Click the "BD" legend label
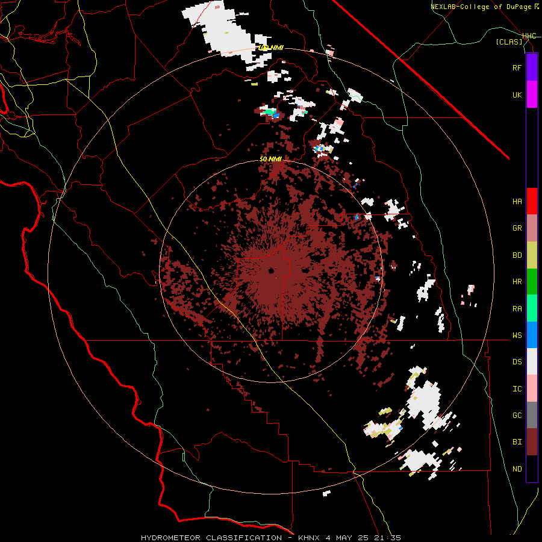The image size is (542, 542). tap(517, 255)
